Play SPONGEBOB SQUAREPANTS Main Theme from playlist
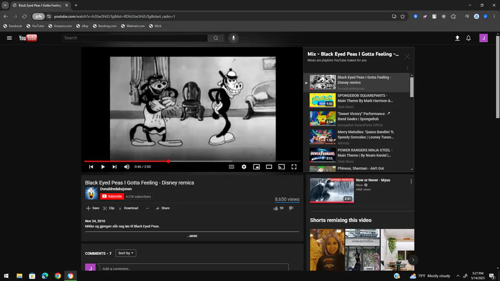The width and height of the screenshot is (500, 281). [357, 101]
